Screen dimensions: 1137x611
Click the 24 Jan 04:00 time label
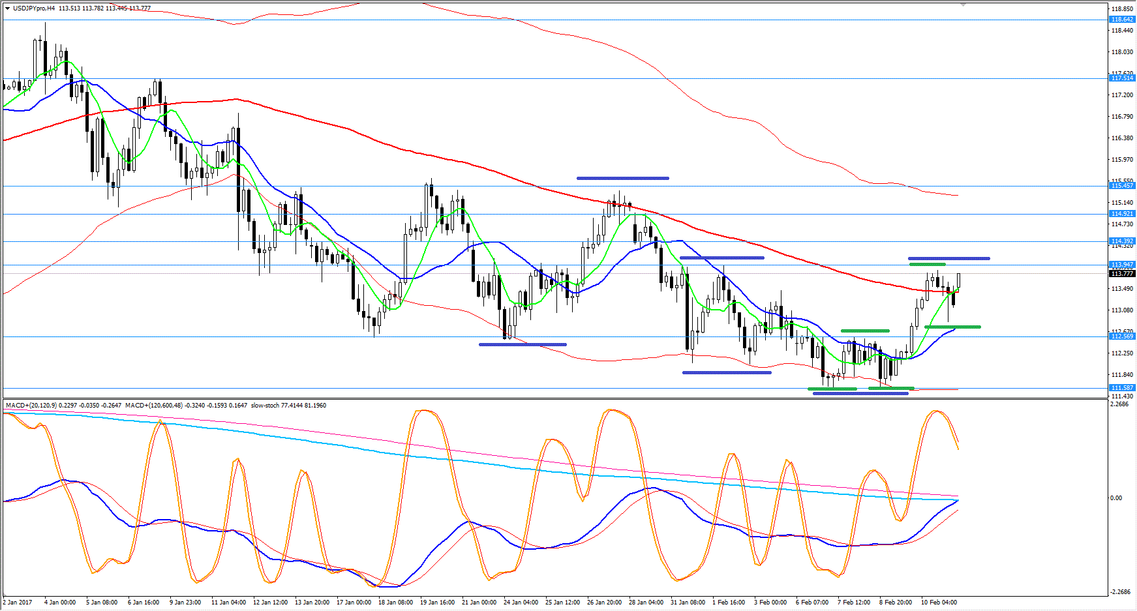tap(521, 603)
